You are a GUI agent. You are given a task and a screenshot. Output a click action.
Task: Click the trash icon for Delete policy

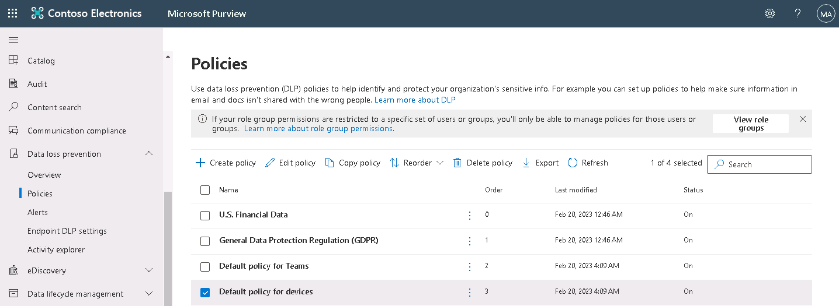[457, 163]
